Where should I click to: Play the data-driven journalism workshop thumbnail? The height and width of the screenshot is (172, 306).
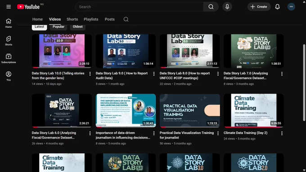(x=126, y=110)
